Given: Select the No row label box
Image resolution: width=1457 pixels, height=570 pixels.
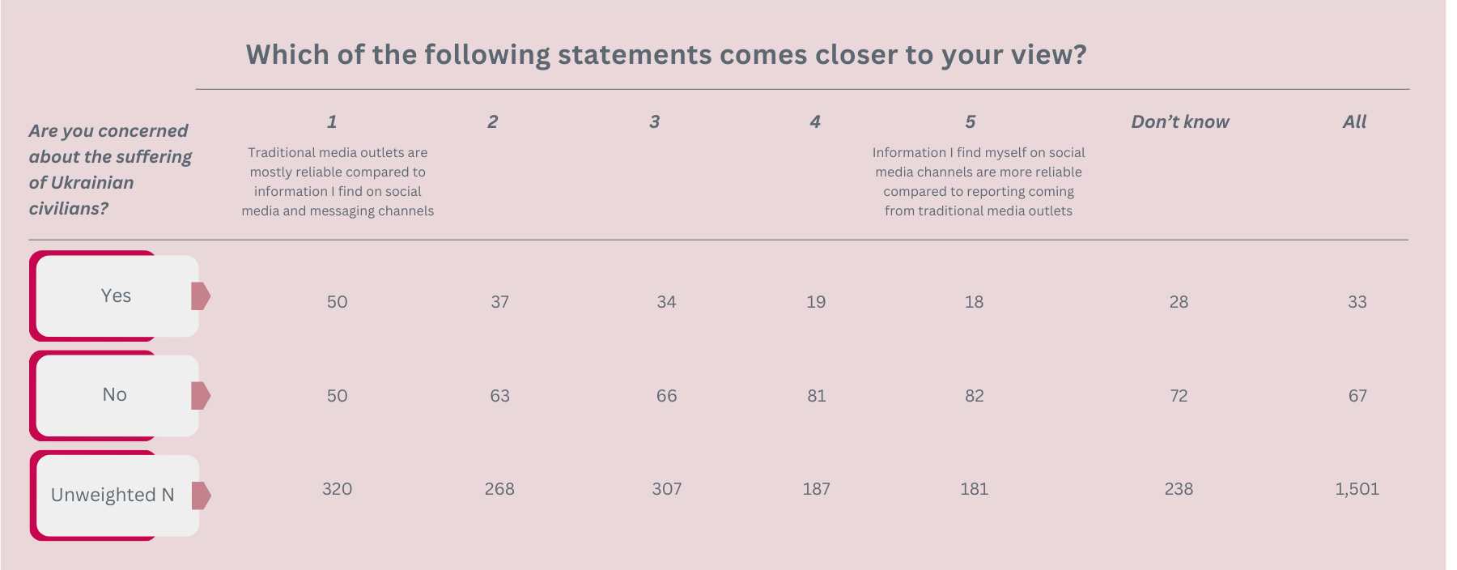Looking at the screenshot, I should click(x=114, y=395).
